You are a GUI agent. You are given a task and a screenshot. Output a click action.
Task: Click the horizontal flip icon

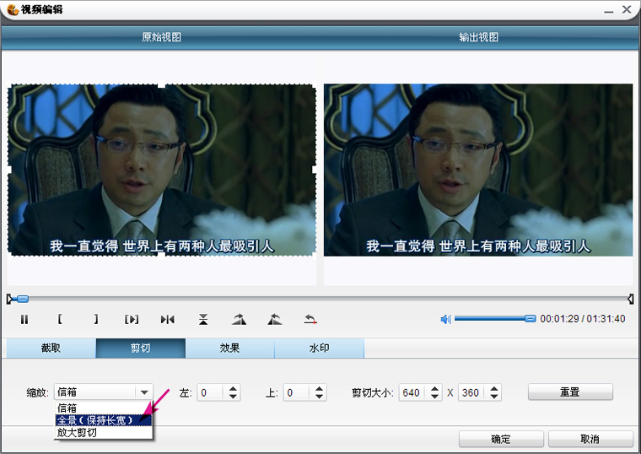[x=168, y=320]
